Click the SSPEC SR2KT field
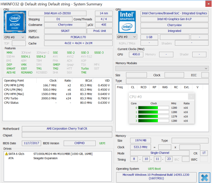 (x=65, y=31)
